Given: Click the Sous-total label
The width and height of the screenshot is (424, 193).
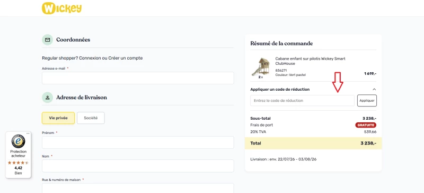Looking at the screenshot, I should point(260,119).
